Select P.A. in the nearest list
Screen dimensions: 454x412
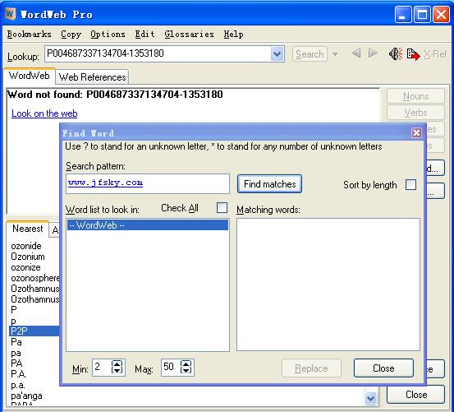tap(19, 374)
